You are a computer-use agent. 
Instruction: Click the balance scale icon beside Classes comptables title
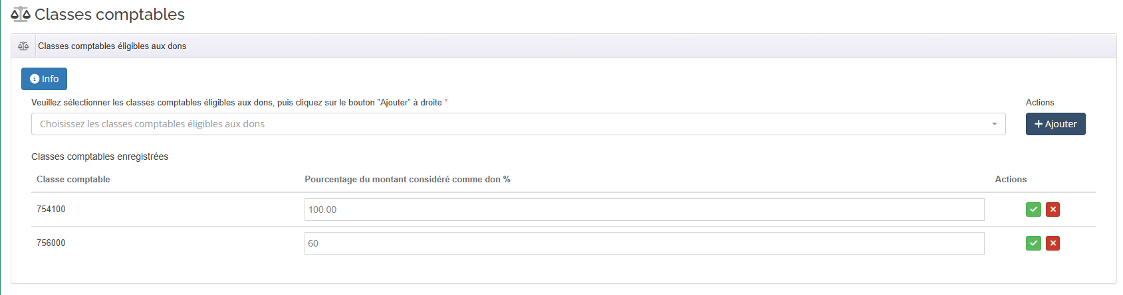tap(21, 14)
